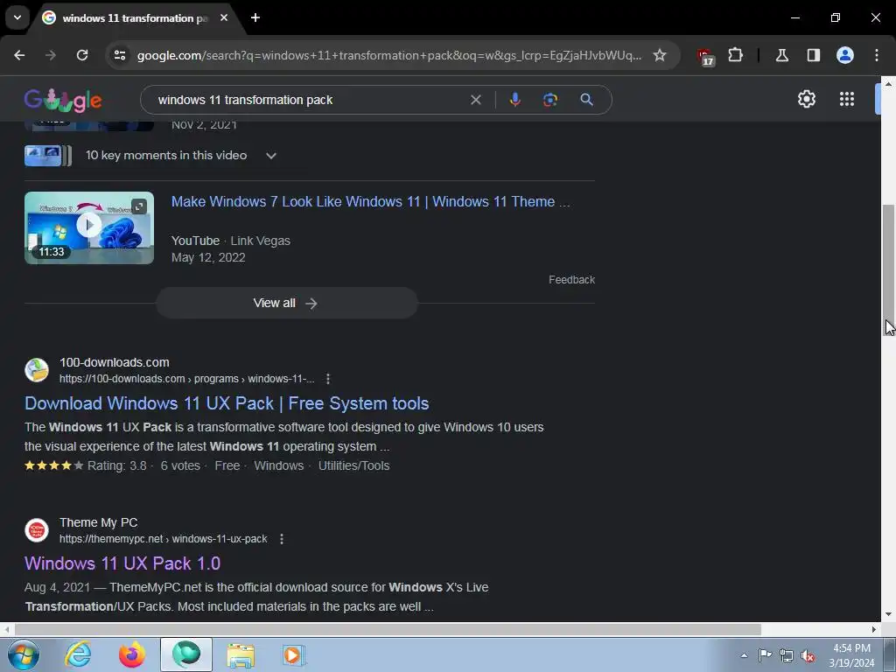Click the taskbar clock showing 4:54 PM

tap(851, 655)
